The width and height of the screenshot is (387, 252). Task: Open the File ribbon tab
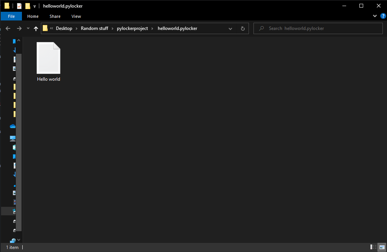click(11, 16)
